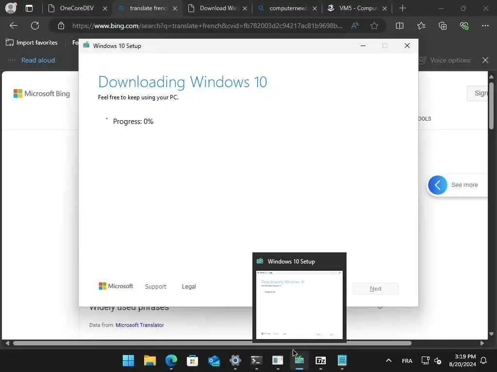Click the Microsoft Bing logo

pos(42,93)
